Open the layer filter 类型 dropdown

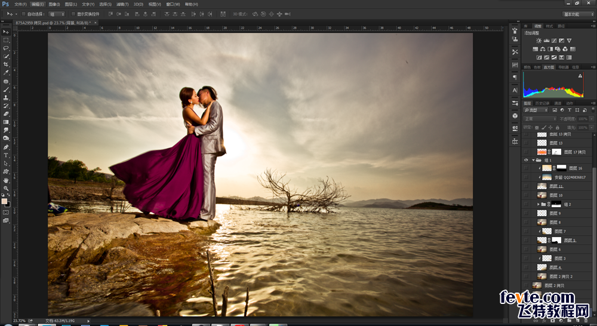tap(536, 110)
